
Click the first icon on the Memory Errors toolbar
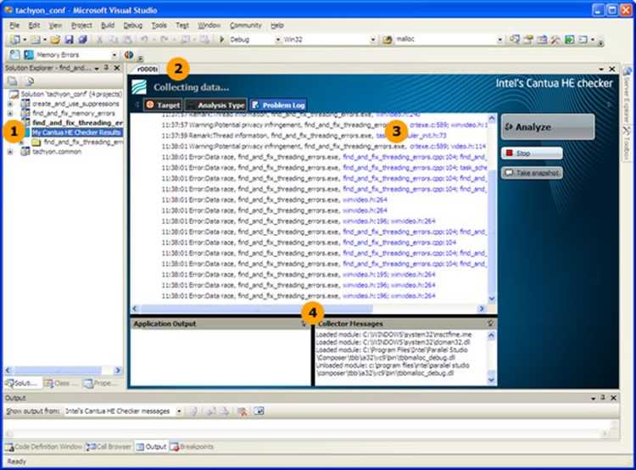14,54
